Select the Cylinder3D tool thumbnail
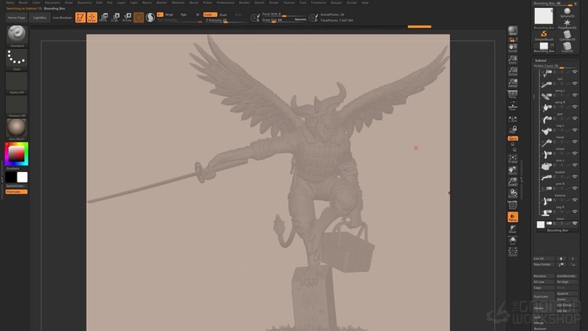 pyautogui.click(x=567, y=35)
